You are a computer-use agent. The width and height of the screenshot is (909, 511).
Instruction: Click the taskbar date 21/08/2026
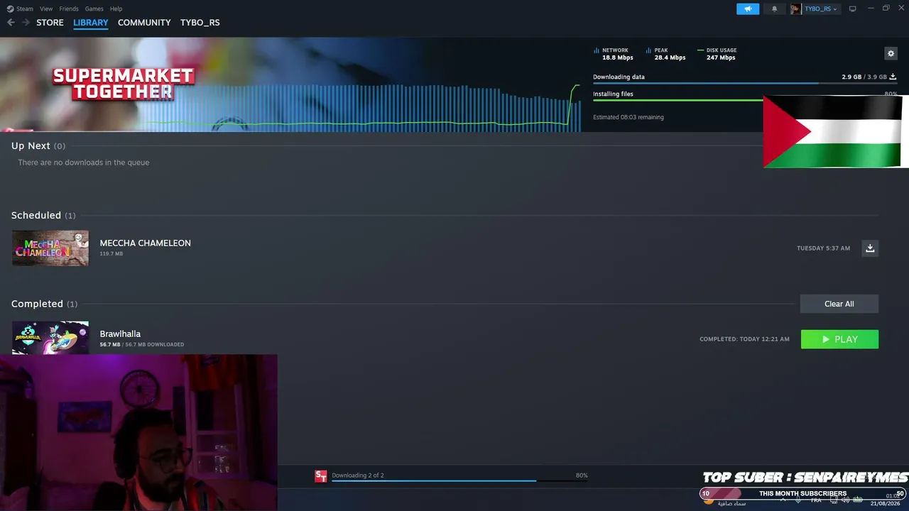885,503
